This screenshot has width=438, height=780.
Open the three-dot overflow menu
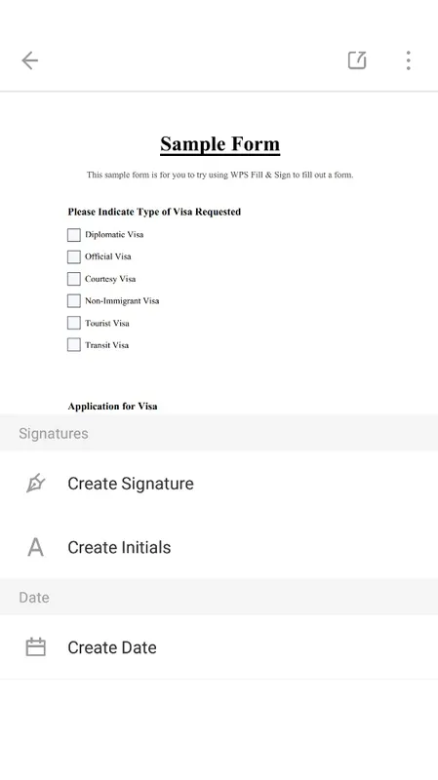pos(408,60)
